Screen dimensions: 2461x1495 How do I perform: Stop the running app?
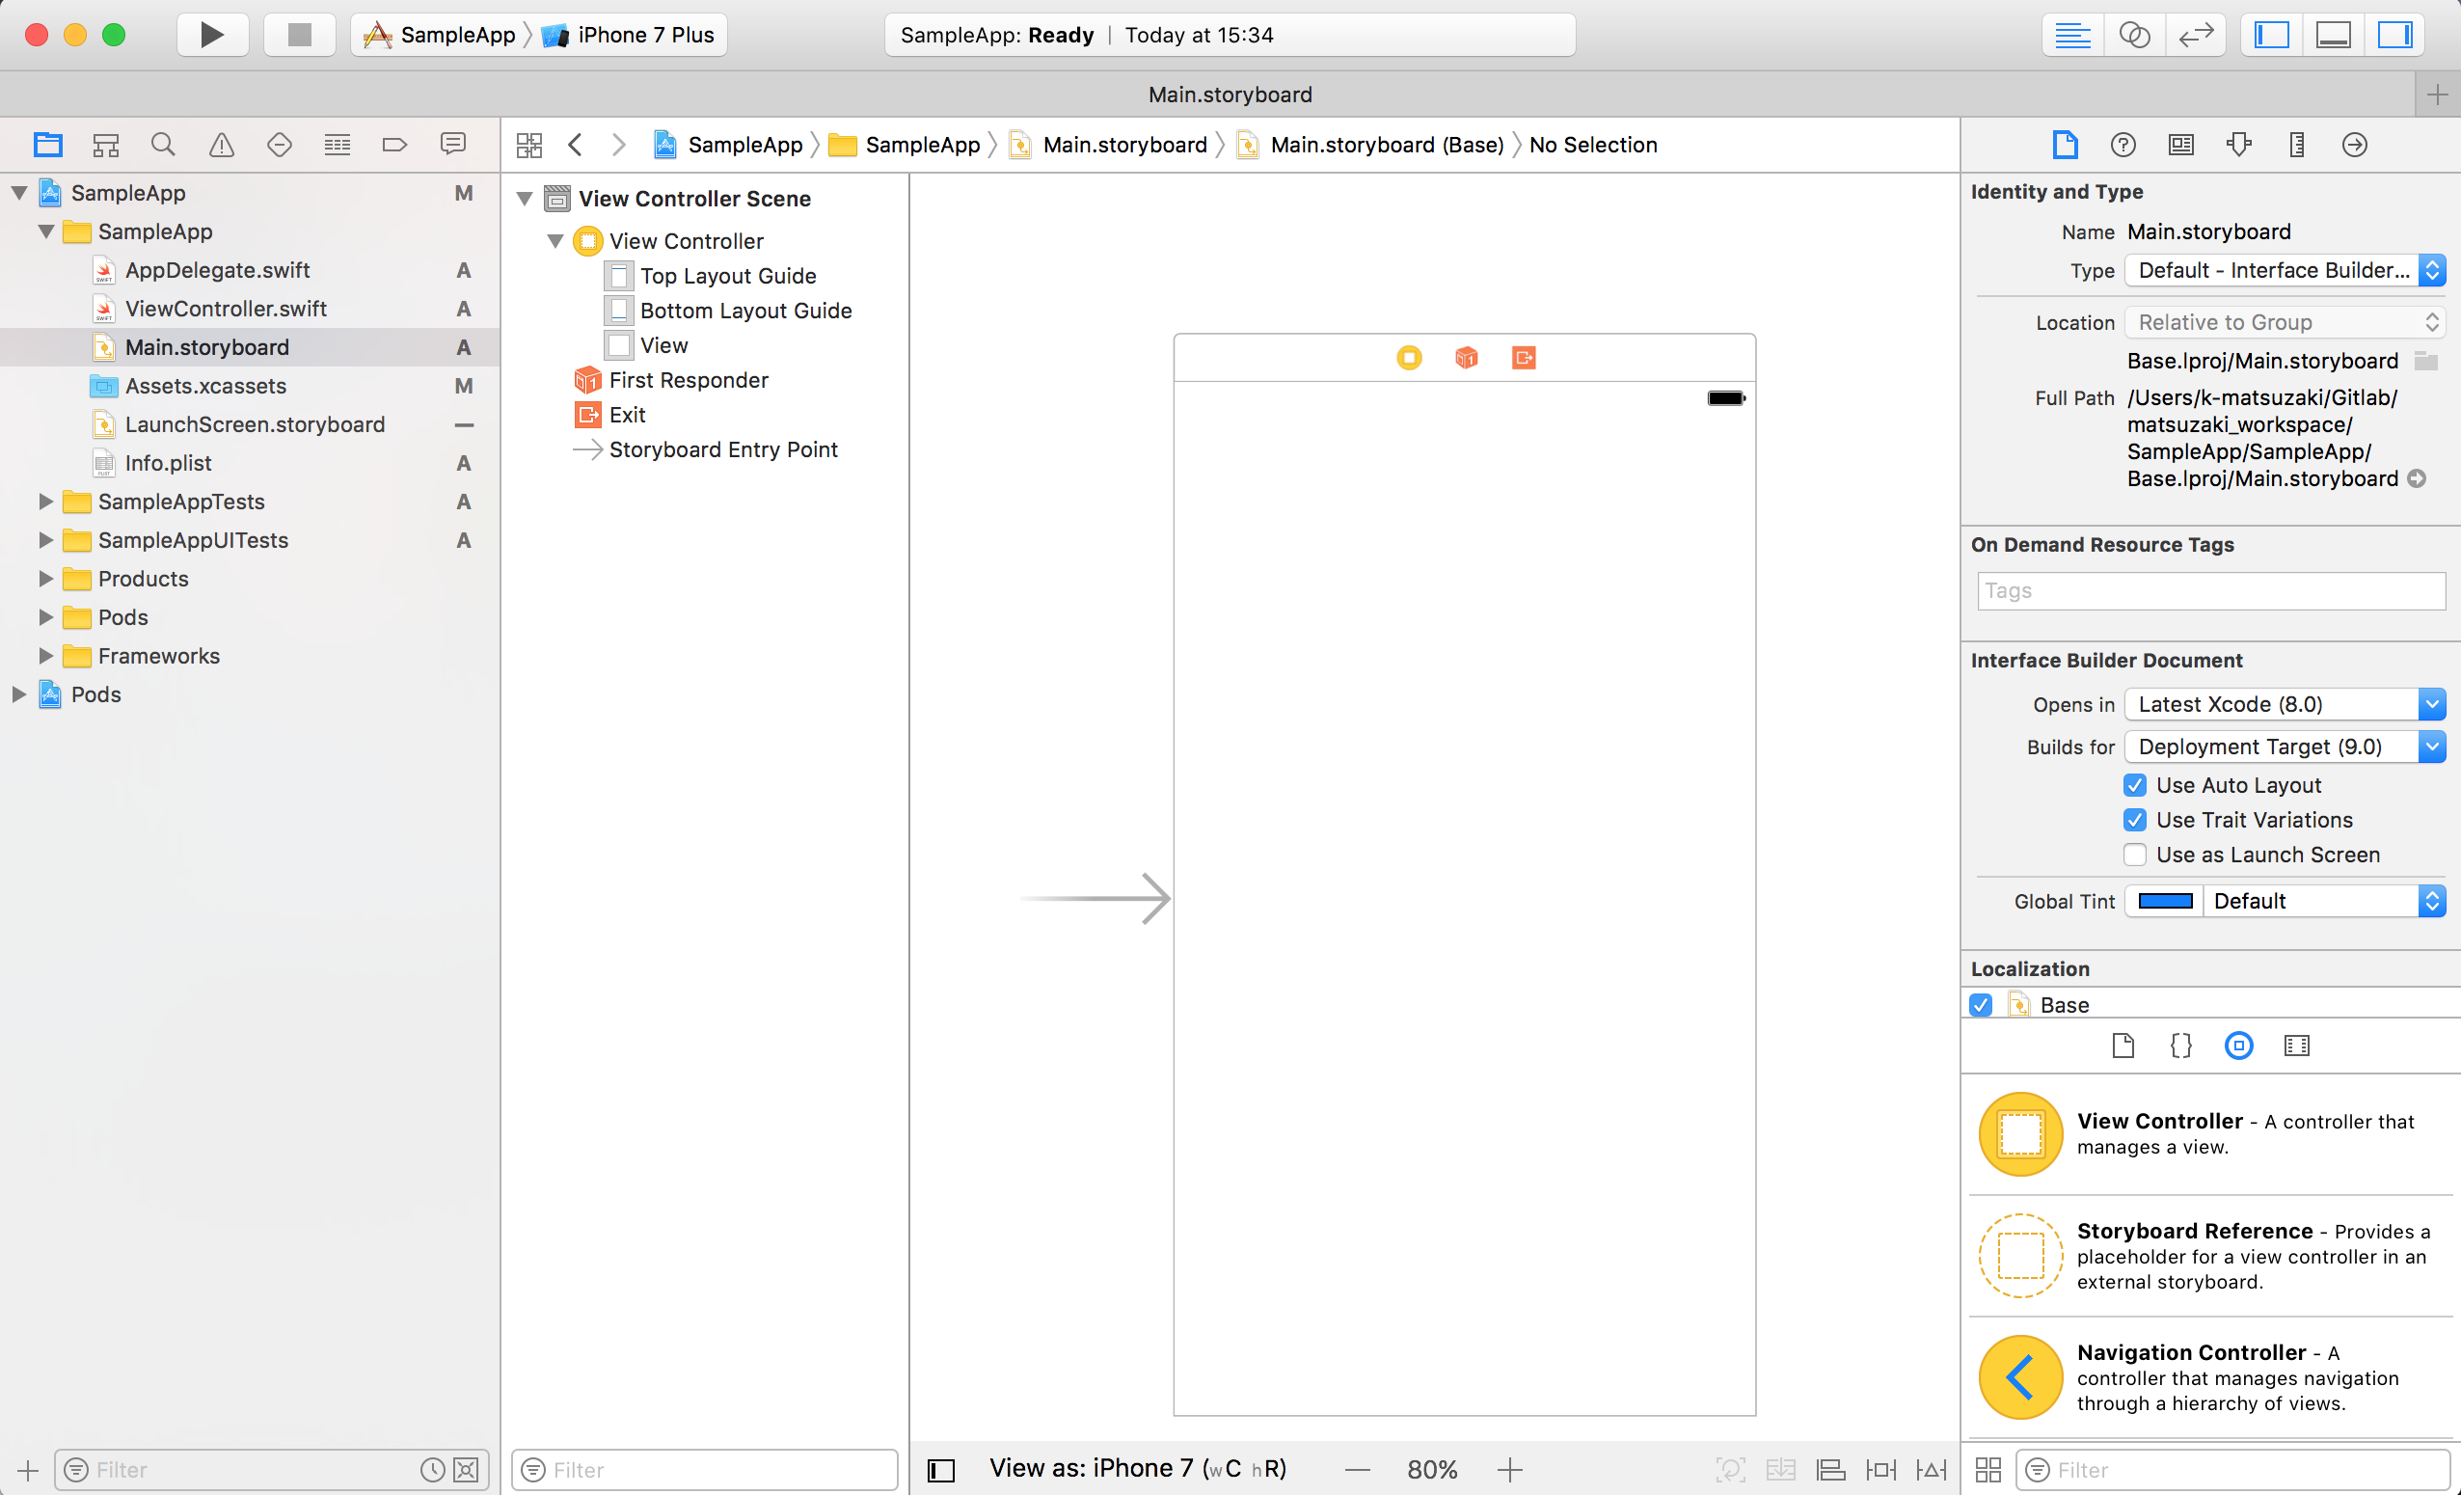tap(299, 34)
